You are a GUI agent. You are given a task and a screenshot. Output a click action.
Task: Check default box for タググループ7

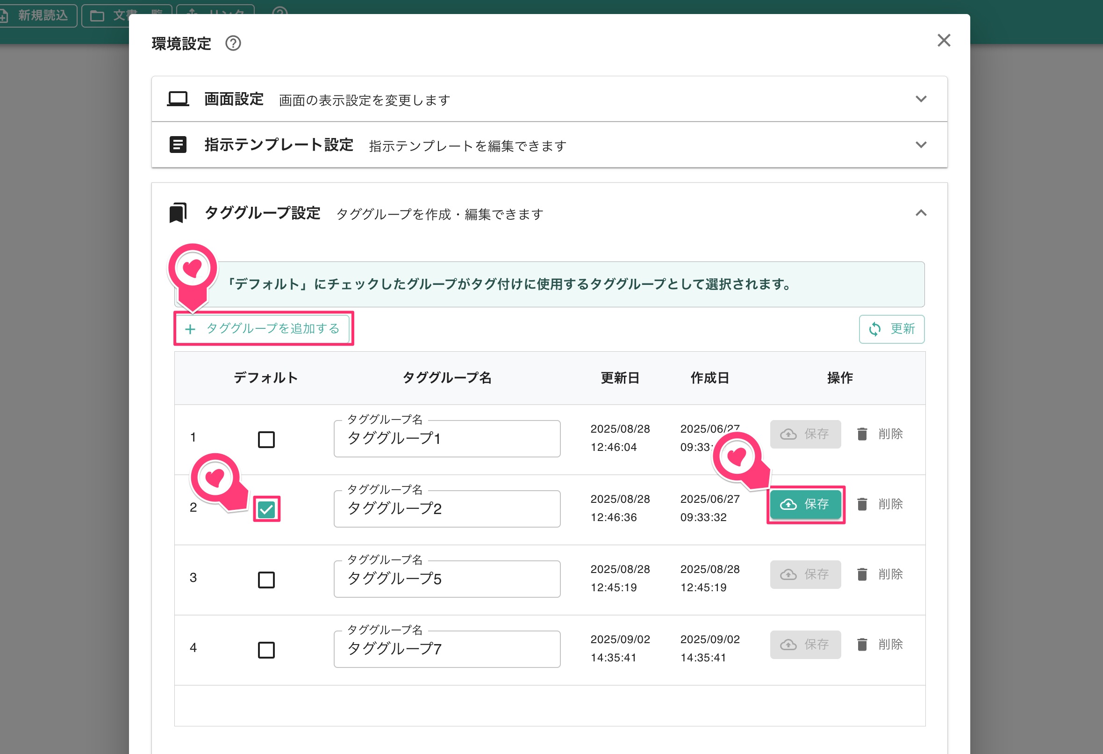(266, 650)
